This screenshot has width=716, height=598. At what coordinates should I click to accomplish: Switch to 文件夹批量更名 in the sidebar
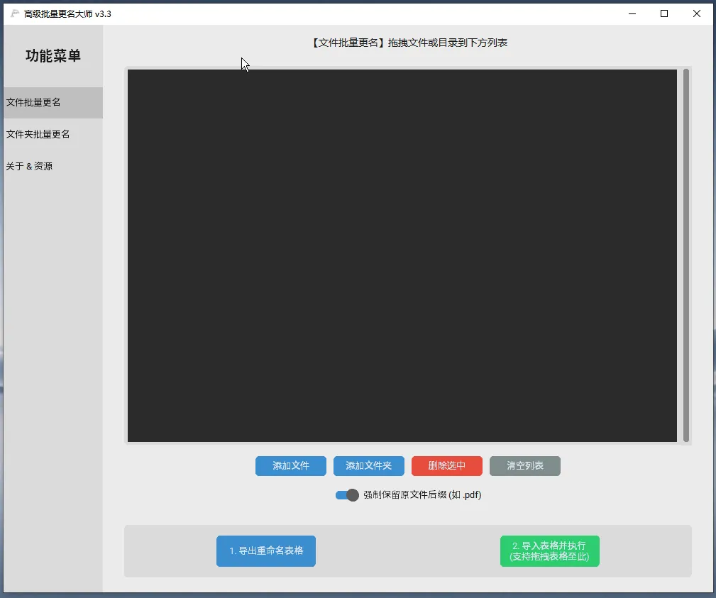click(x=53, y=134)
